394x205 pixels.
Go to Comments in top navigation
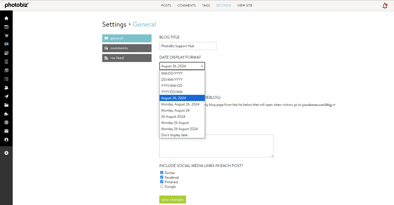[x=186, y=5]
